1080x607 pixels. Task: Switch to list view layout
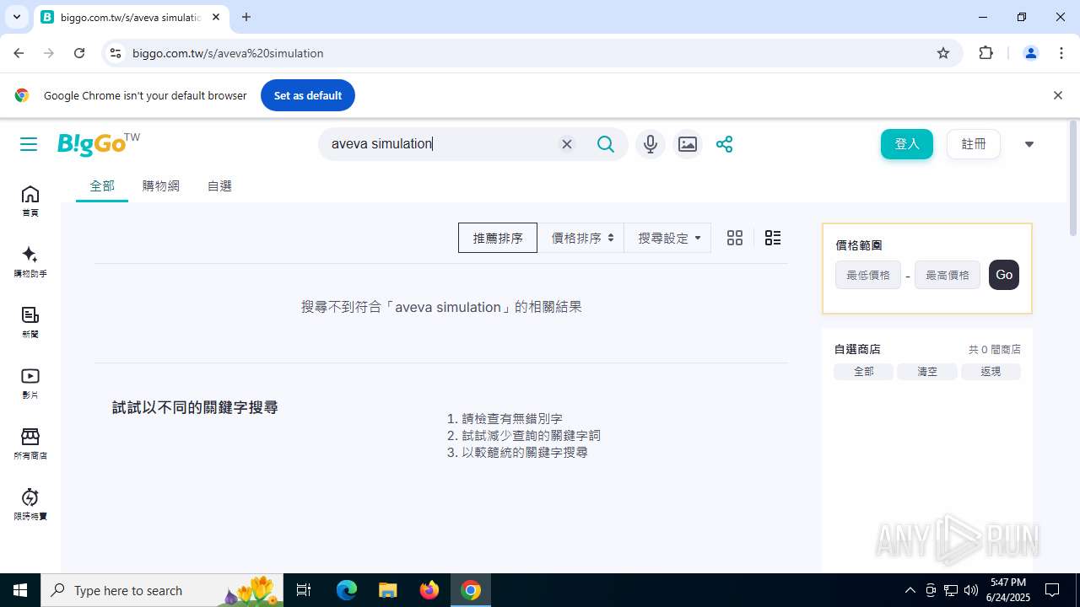coord(773,238)
